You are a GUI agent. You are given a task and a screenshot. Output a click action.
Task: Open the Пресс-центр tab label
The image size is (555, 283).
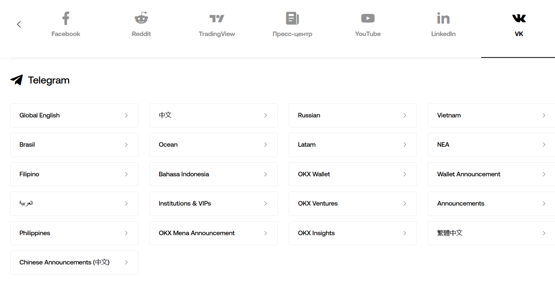coord(292,34)
